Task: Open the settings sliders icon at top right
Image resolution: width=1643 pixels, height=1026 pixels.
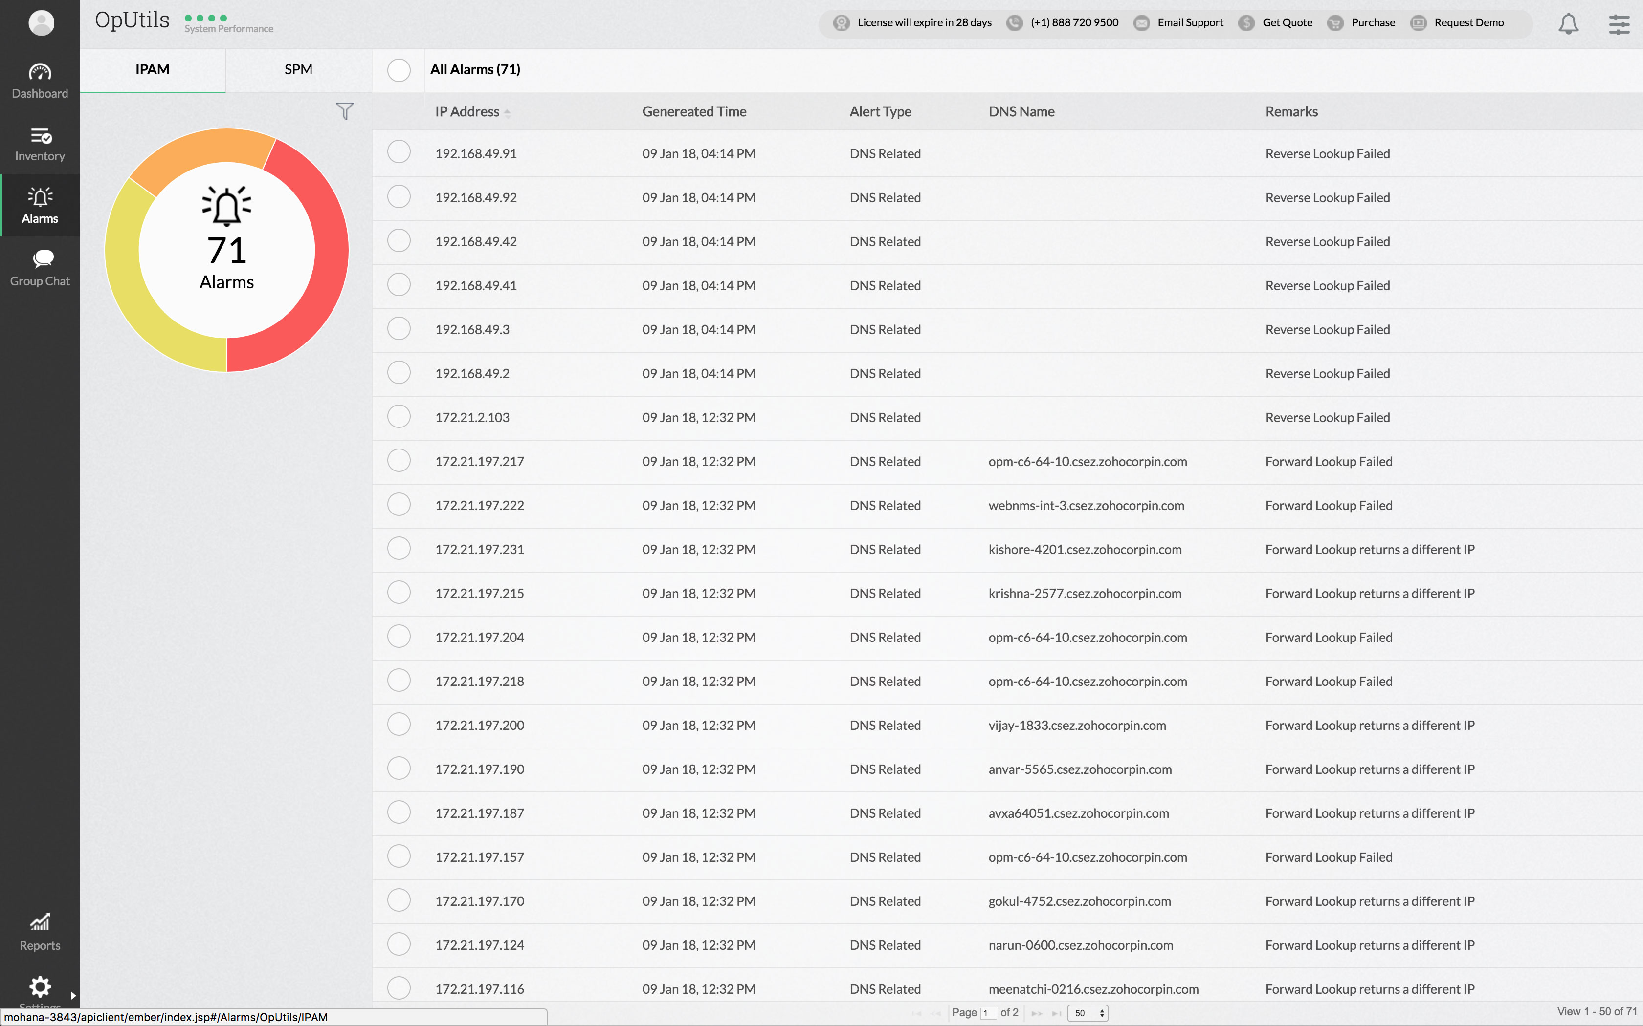Action: pos(1619,24)
